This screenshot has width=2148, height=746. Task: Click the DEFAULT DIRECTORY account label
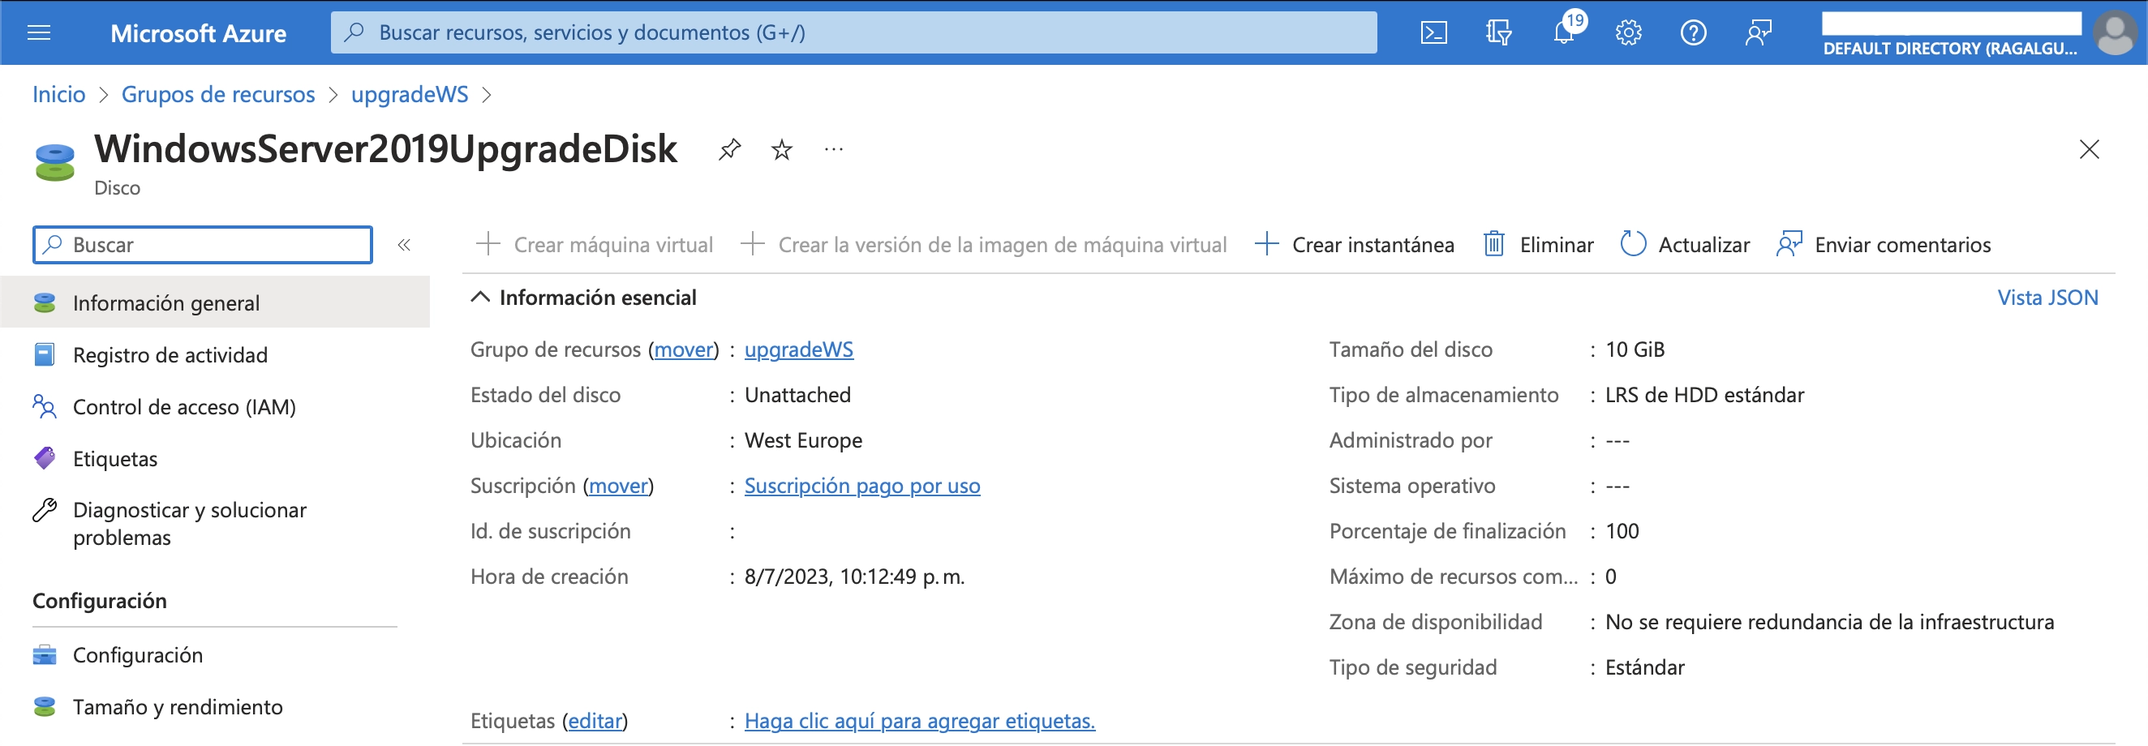pos(1949,49)
